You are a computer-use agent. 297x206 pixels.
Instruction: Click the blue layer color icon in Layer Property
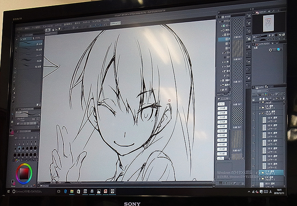click(278, 49)
